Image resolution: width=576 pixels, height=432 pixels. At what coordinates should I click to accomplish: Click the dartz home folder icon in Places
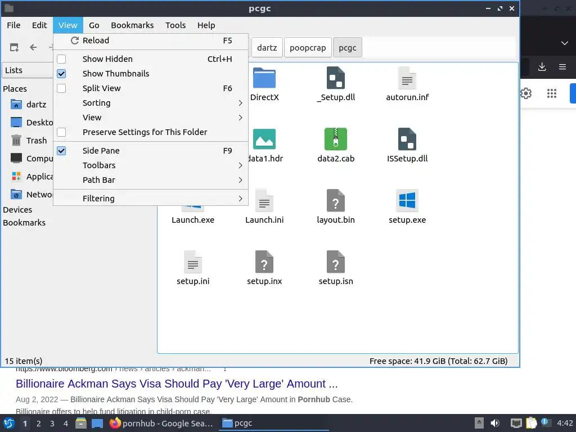16,104
